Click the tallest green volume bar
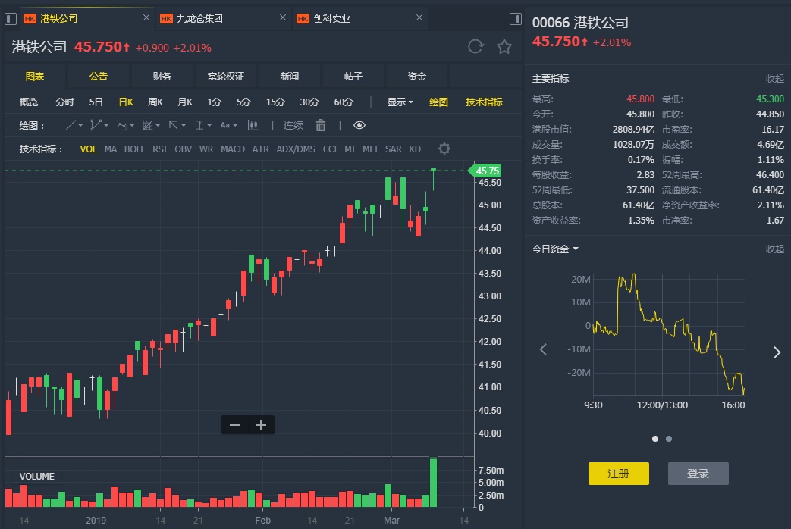This screenshot has height=529, width=791. 433,482
